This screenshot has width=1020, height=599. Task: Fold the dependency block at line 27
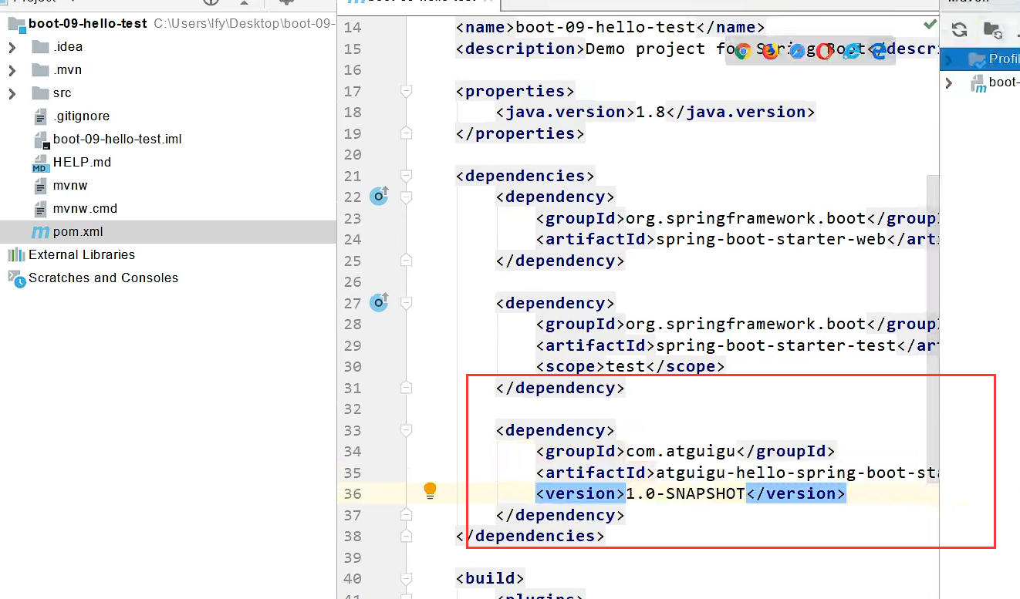click(x=407, y=303)
